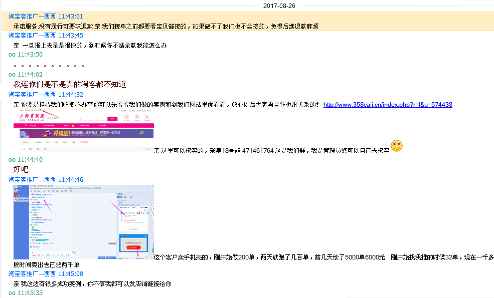Select sender line oo 11:43:50
494x298 pixels.
click(x=26, y=55)
